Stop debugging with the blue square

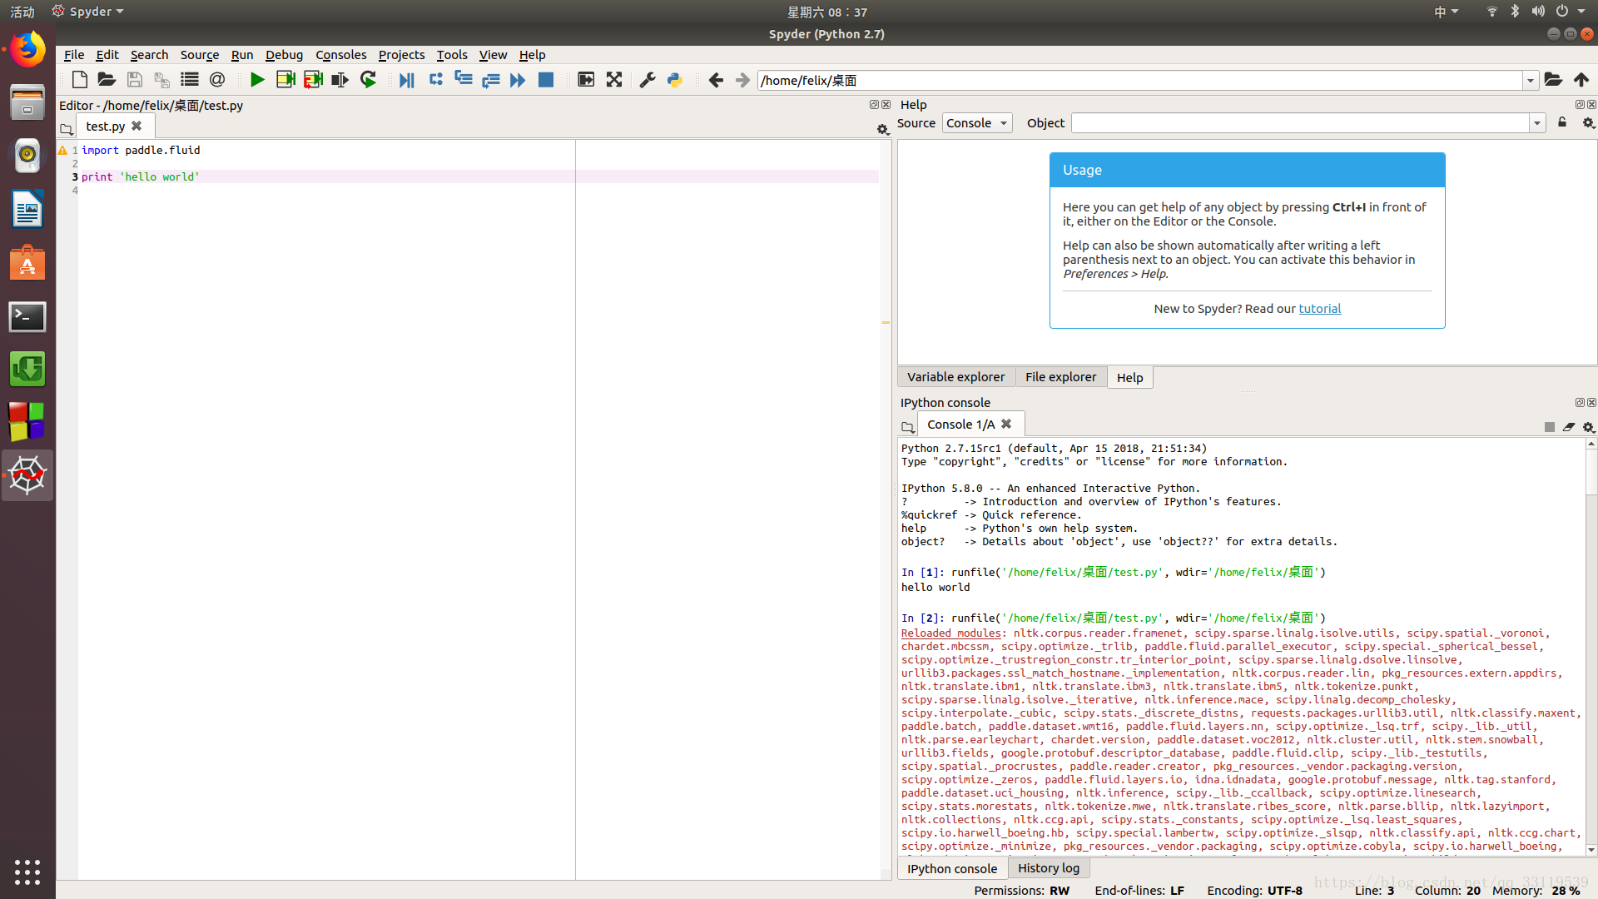(x=546, y=80)
